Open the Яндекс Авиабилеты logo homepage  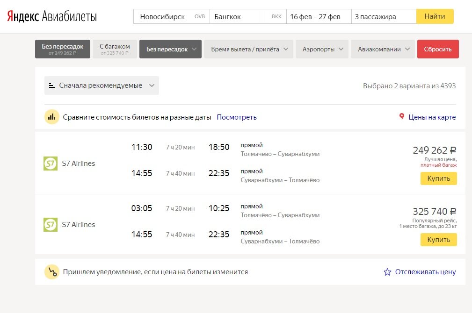(52, 16)
